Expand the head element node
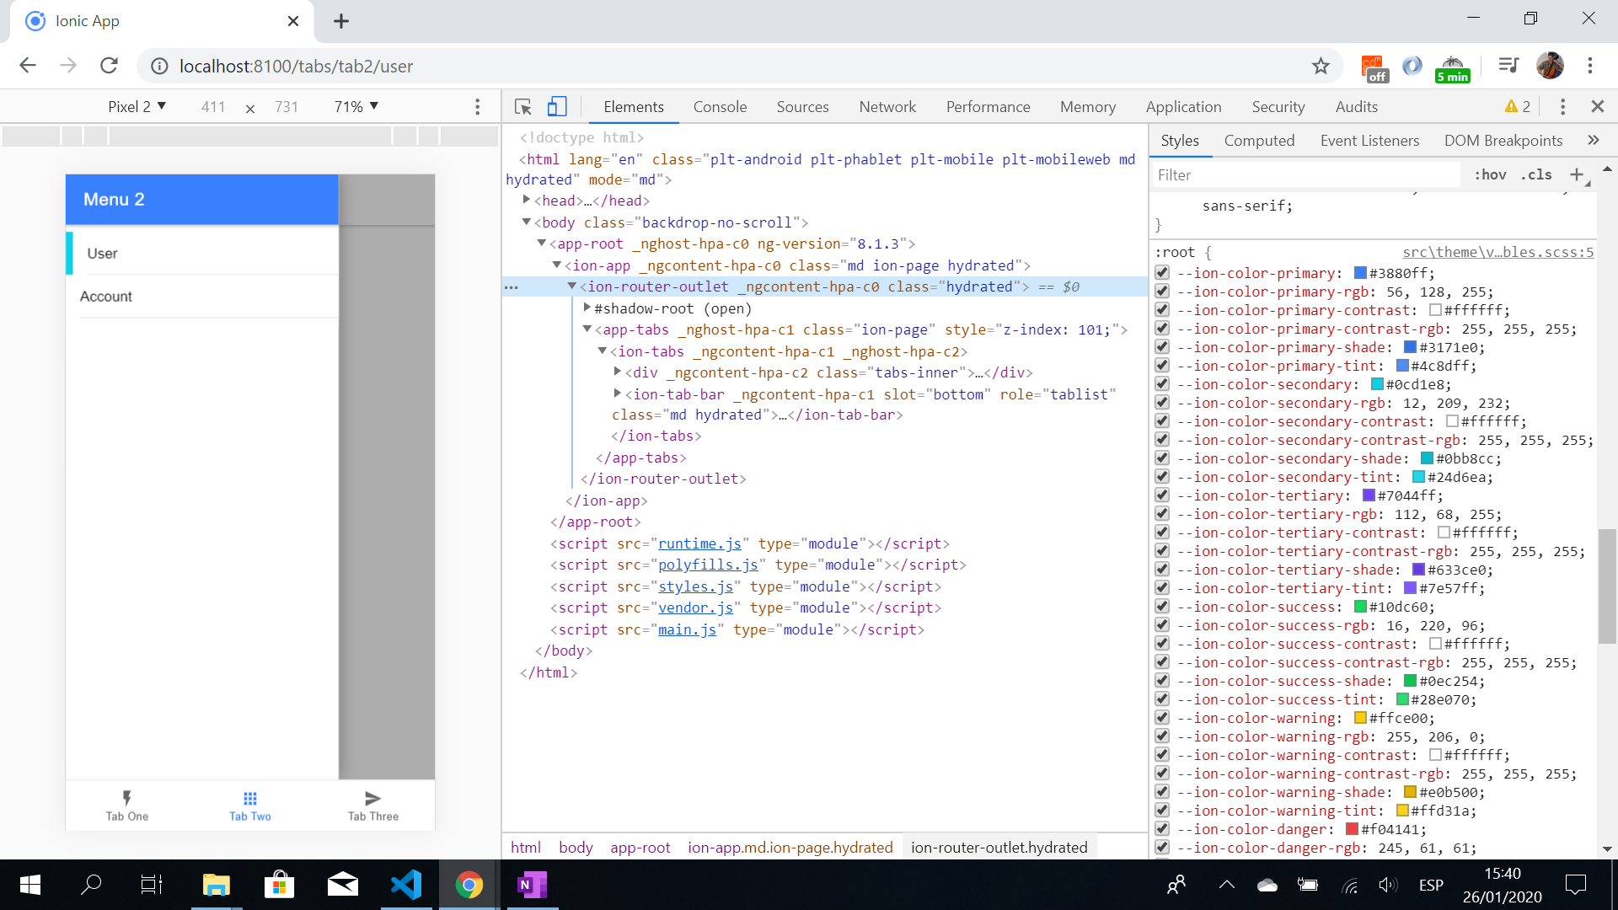 527,200
